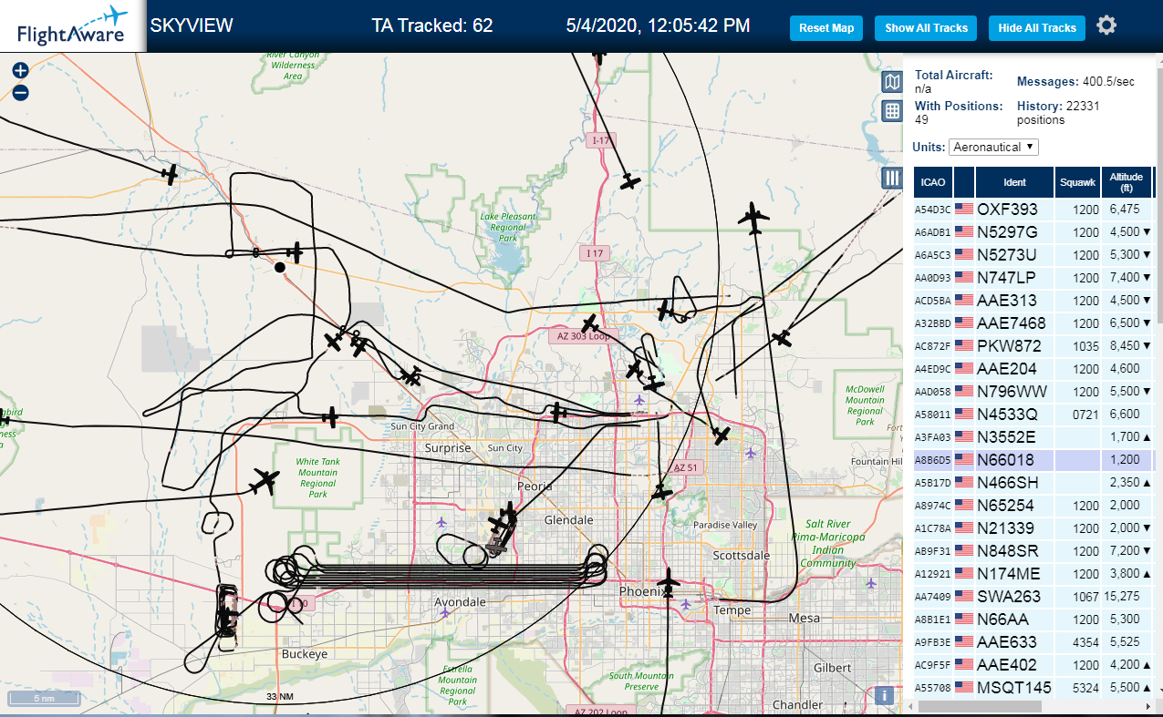Select the aircraft near AZ 303 Loop label

pos(590,324)
